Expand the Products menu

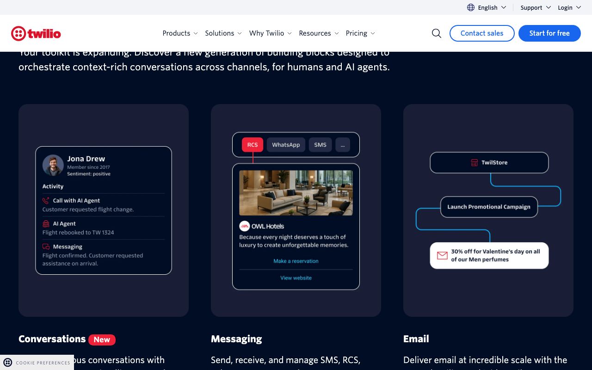[180, 33]
